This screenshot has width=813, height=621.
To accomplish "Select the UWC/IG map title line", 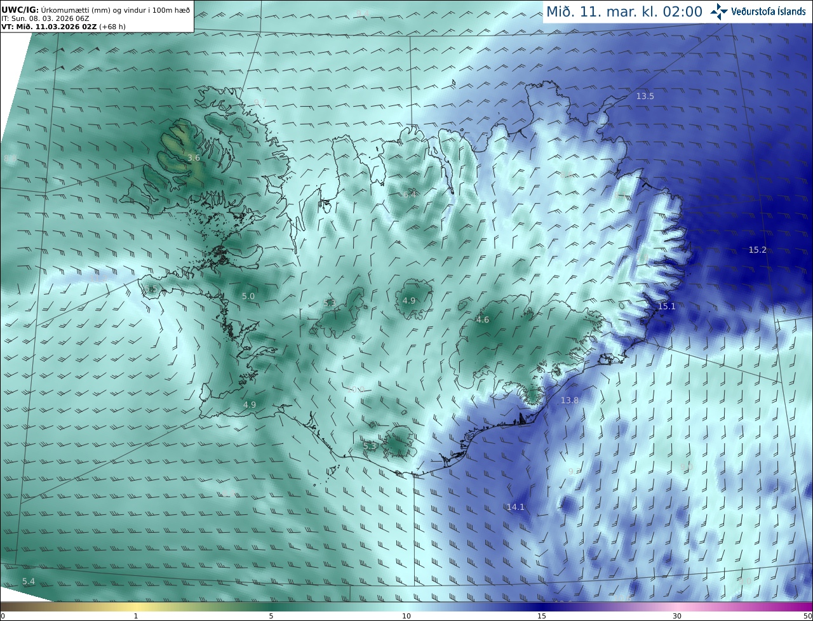I will point(95,10).
